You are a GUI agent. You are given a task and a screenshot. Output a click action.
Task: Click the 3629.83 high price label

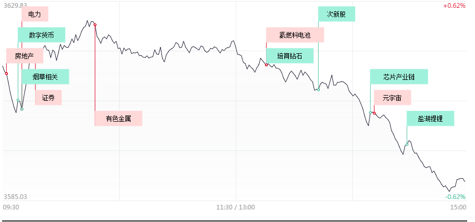pos(15,6)
